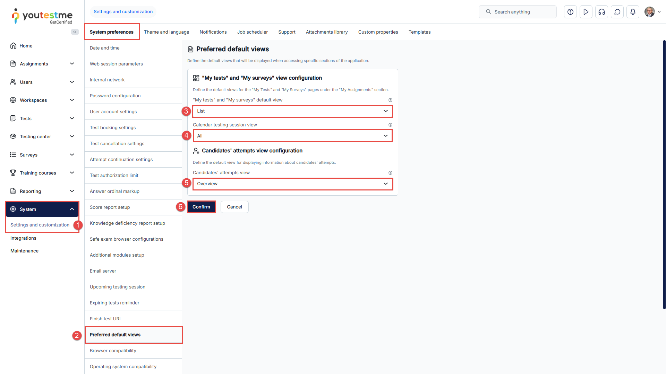Open Calendar testing session view dropdown
Image resolution: width=666 pixels, height=374 pixels.
coord(292,136)
